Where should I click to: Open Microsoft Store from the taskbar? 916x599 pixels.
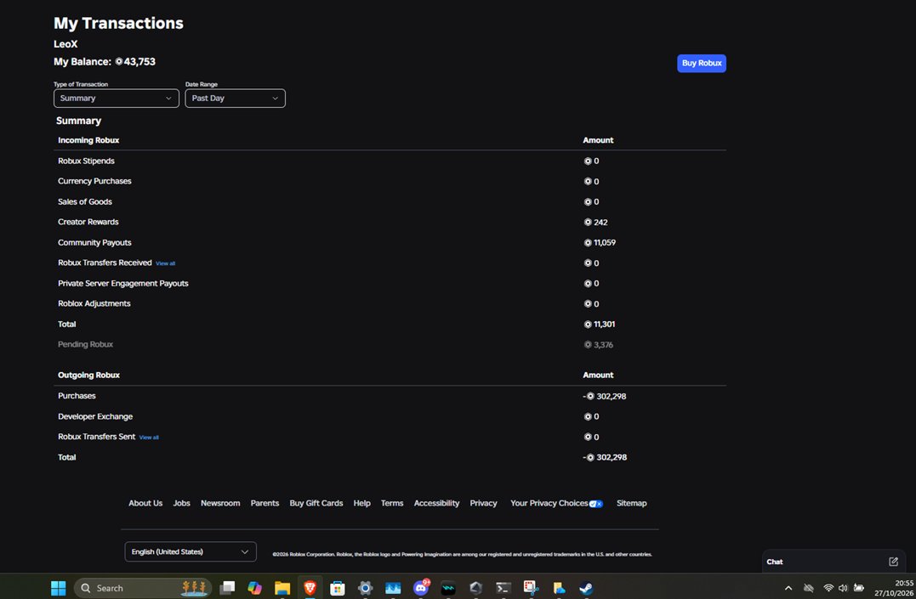338,588
